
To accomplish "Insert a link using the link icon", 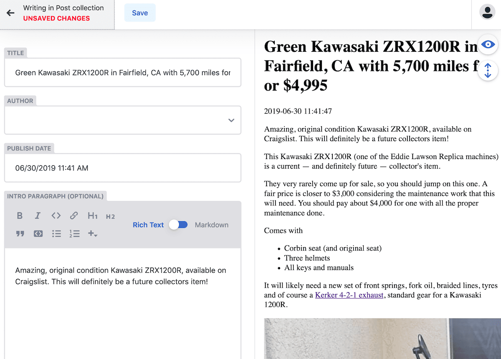I will click(x=74, y=216).
